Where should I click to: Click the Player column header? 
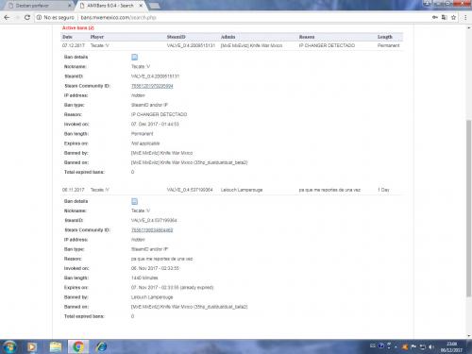(97, 37)
